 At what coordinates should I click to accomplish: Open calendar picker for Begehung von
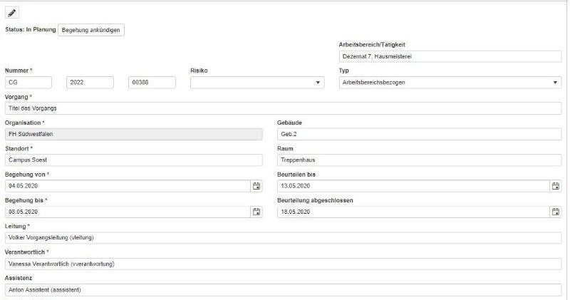(256, 186)
